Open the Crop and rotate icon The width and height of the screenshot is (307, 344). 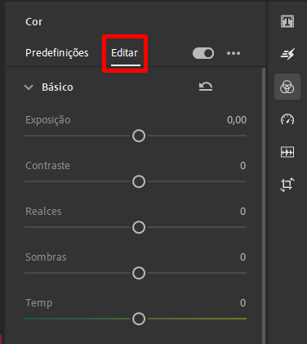(287, 185)
